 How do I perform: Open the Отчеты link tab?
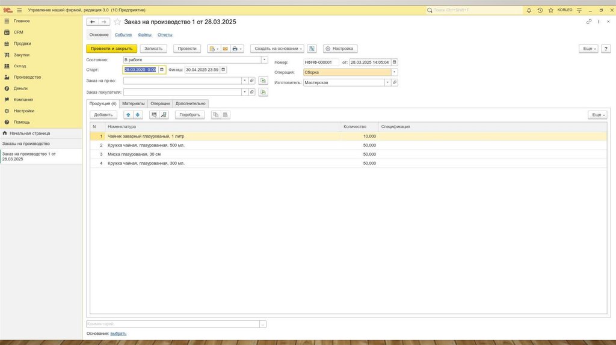pyautogui.click(x=165, y=35)
